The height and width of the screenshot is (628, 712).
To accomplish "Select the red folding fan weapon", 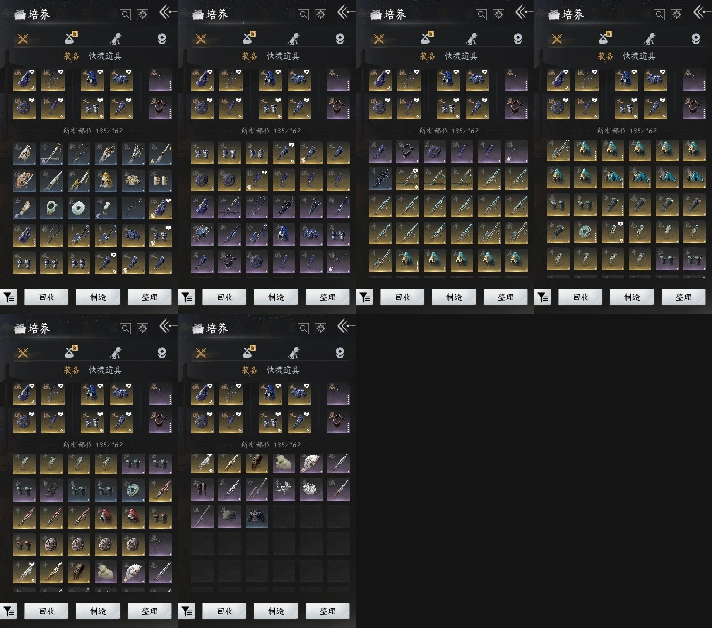I will point(24,181).
